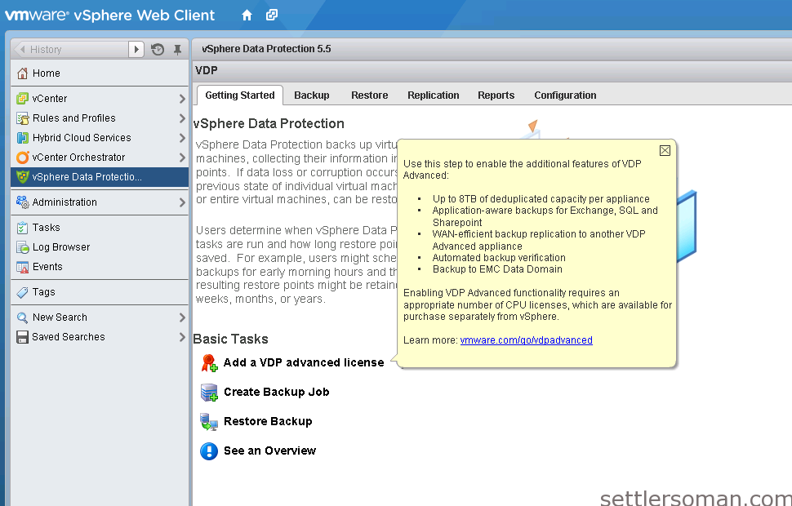Click the Create Backup Job task
Screen dimensions: 792x506
276,392
